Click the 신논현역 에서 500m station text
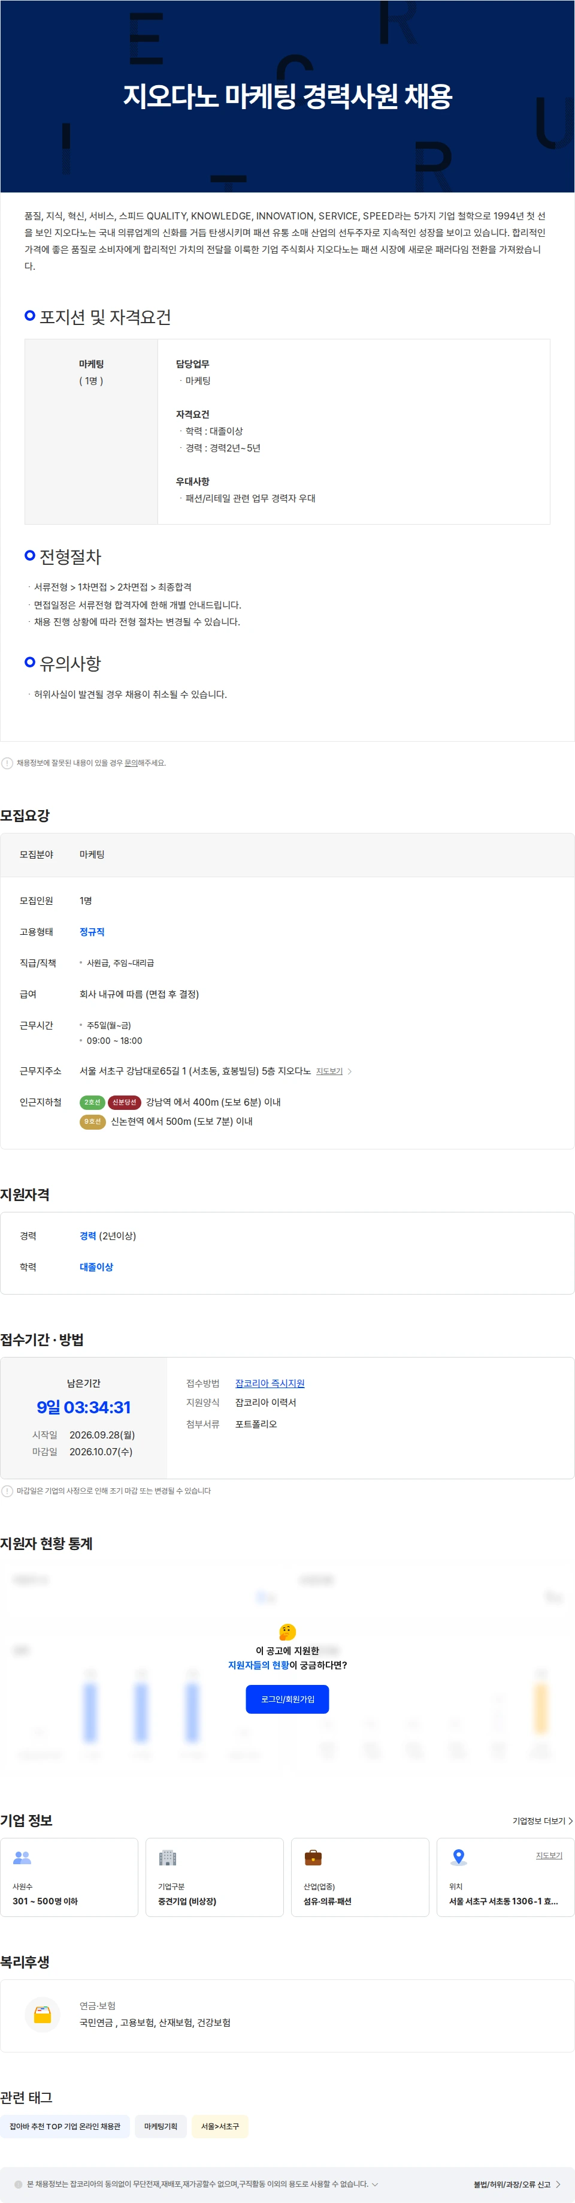This screenshot has height=2203, width=575. point(182,1121)
